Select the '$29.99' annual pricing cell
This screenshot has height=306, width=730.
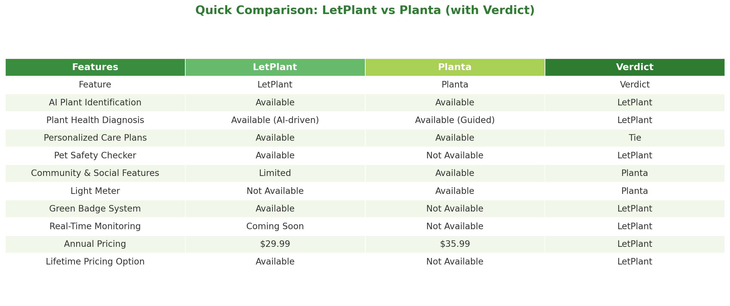[275, 244]
